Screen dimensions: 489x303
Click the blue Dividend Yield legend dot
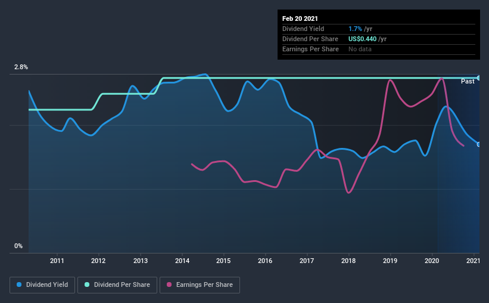coord(19,285)
